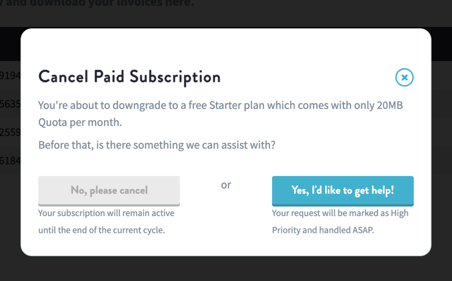Image resolution: width=452 pixels, height=281 pixels.
Task: Close the Cancel Paid Subscription popup icon
Action: (x=404, y=77)
